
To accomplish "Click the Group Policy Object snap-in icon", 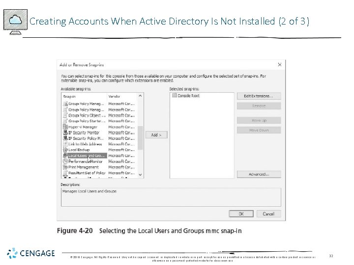I will (65, 115).
